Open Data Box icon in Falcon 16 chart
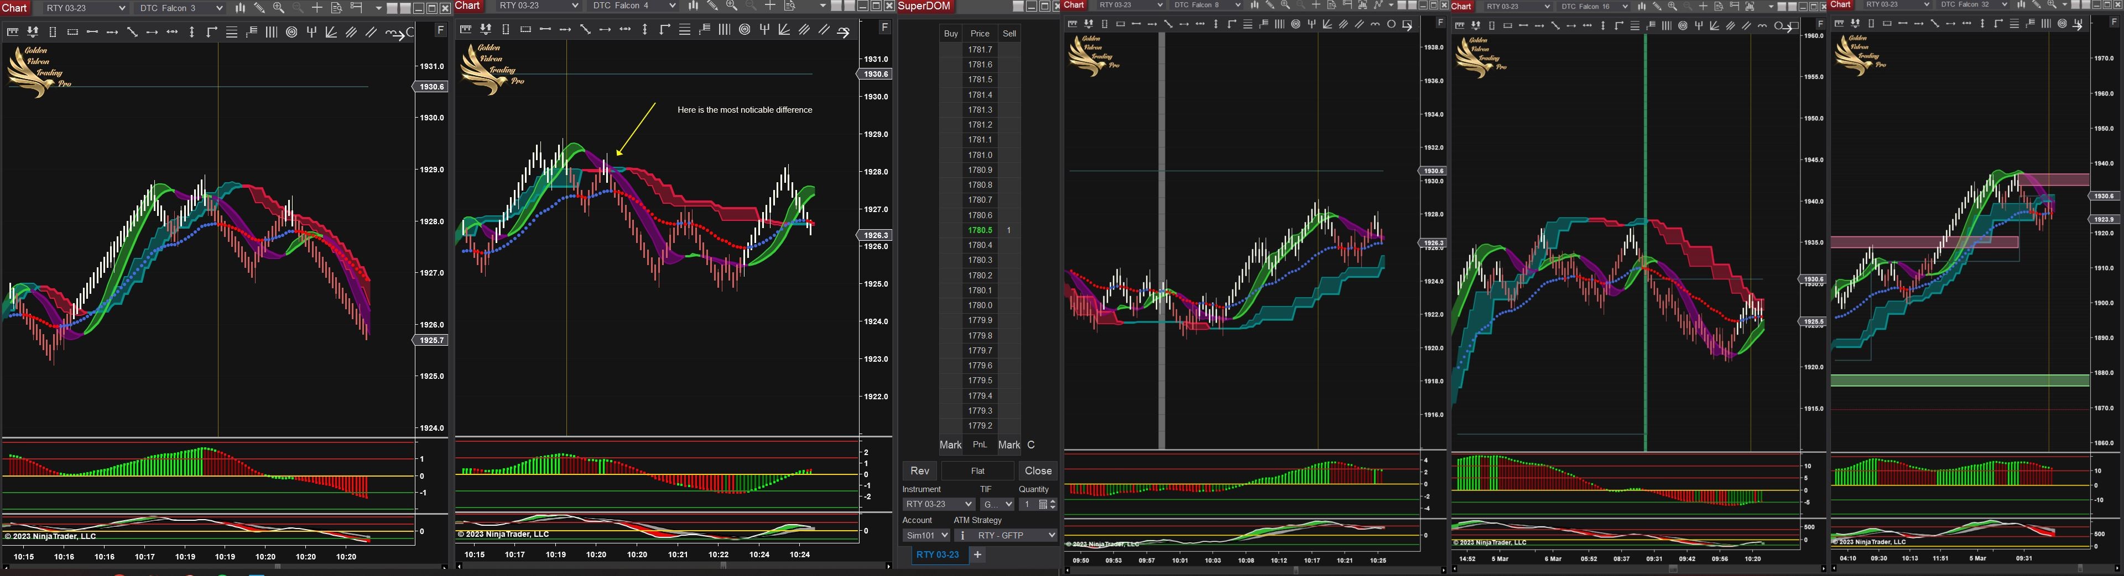Viewport: 2124px width, 576px height. (1719, 7)
